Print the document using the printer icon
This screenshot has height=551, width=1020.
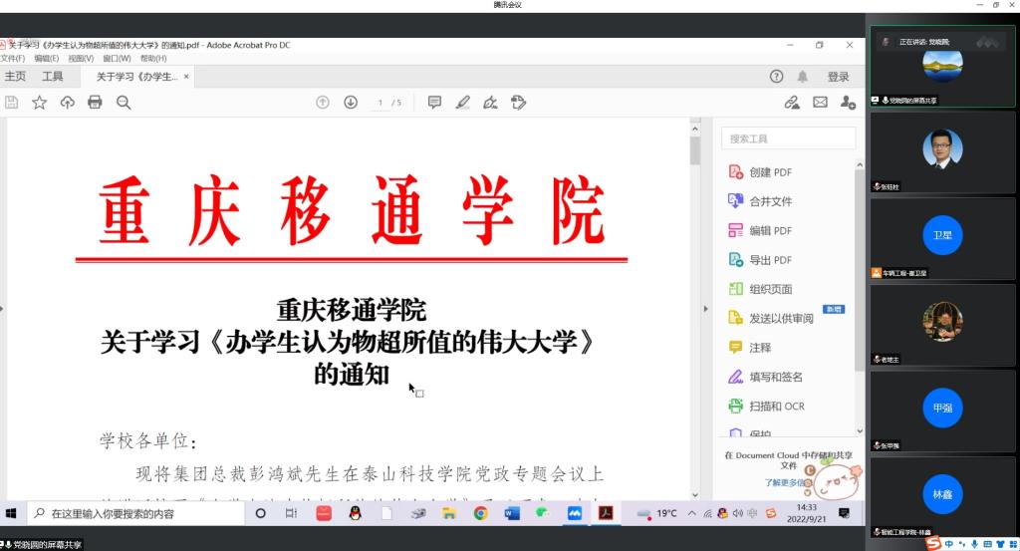click(x=95, y=103)
